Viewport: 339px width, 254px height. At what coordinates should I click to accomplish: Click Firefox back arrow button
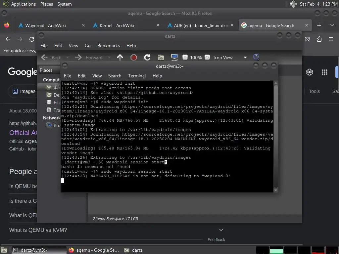coord(8,39)
